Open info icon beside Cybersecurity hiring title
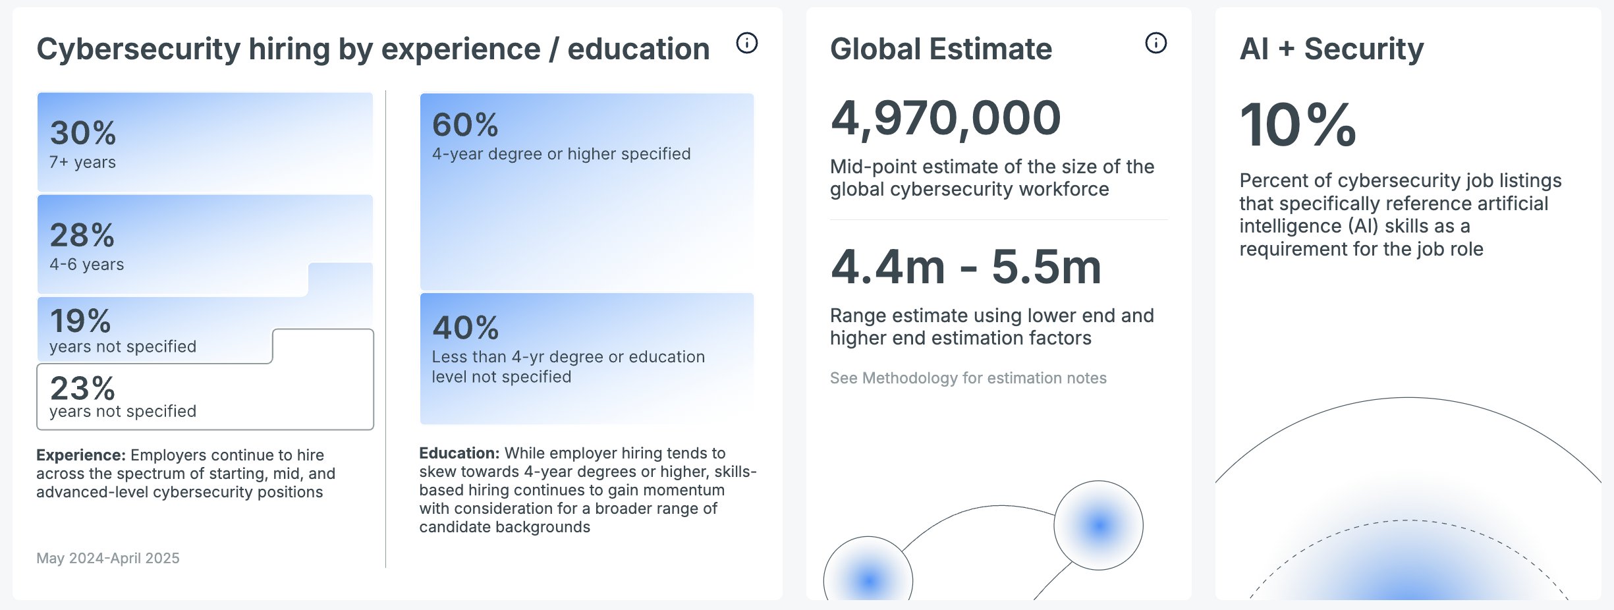This screenshot has height=610, width=1614. click(746, 43)
